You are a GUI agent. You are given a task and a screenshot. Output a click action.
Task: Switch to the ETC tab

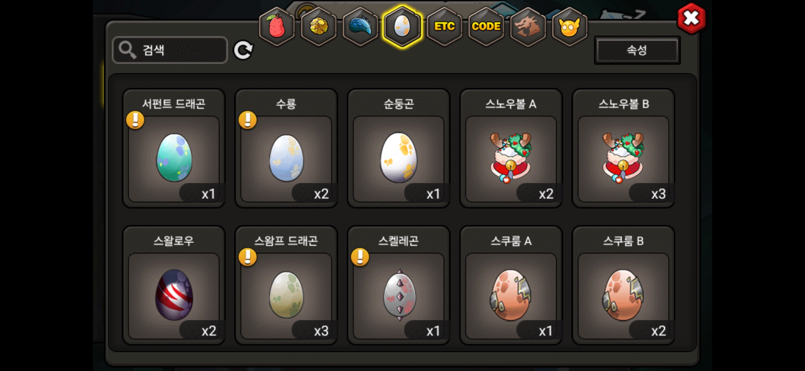point(444,27)
